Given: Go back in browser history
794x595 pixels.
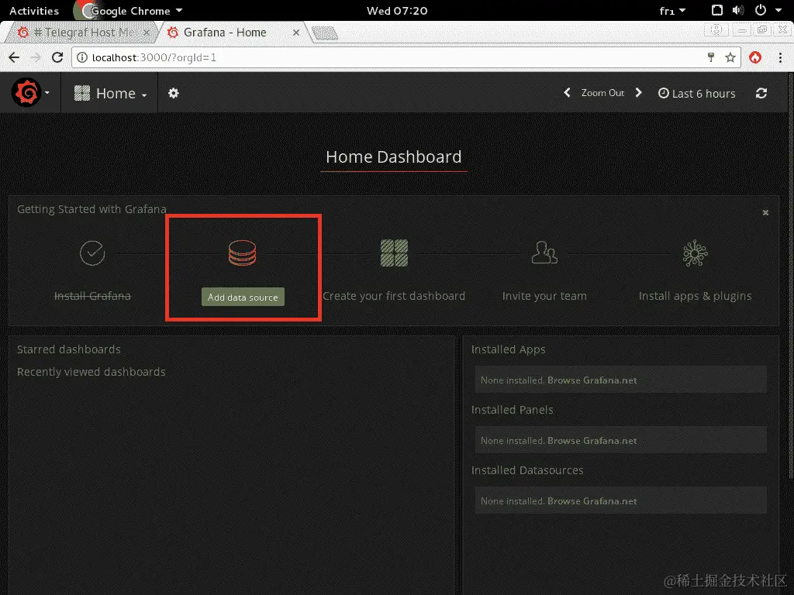Looking at the screenshot, I should (x=14, y=57).
